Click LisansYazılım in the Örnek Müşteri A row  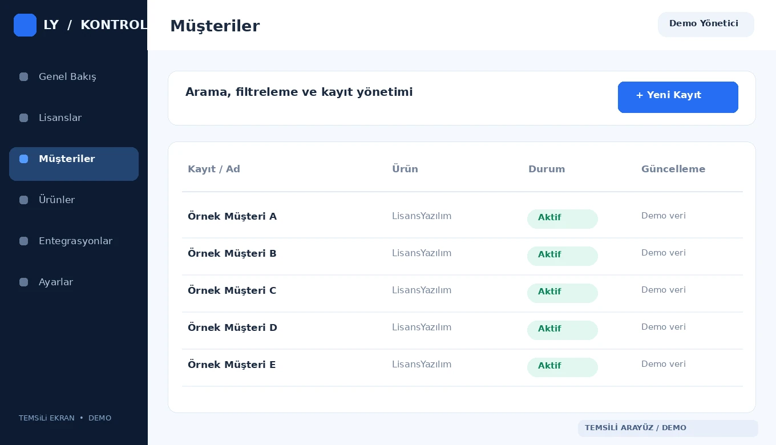coord(422,216)
